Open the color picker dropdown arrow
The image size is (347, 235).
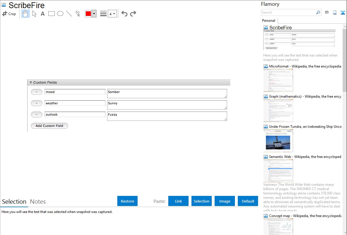tap(94, 14)
